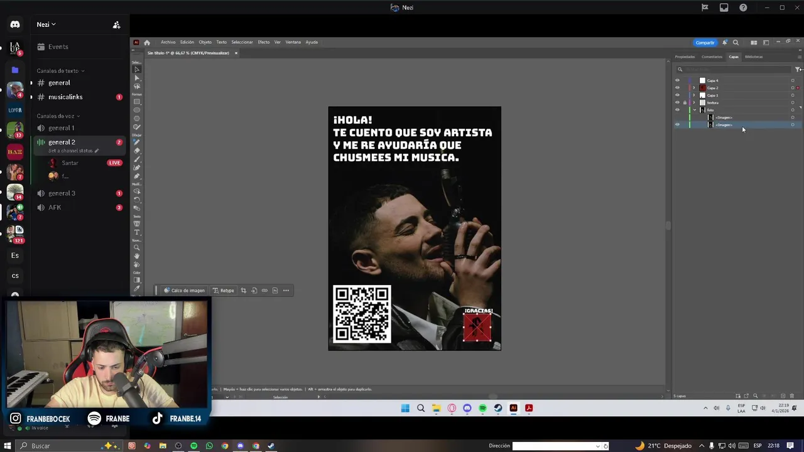Open the Illustrator Home screen
804x452 pixels.
coord(147,43)
